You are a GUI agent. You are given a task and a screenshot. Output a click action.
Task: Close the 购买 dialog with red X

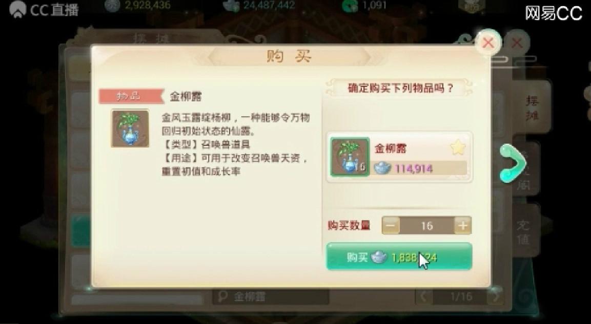488,43
